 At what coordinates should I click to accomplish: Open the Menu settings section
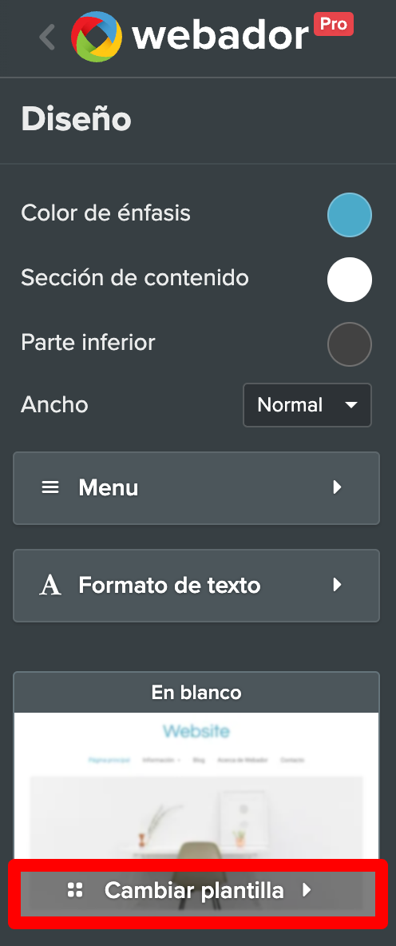coord(196,488)
